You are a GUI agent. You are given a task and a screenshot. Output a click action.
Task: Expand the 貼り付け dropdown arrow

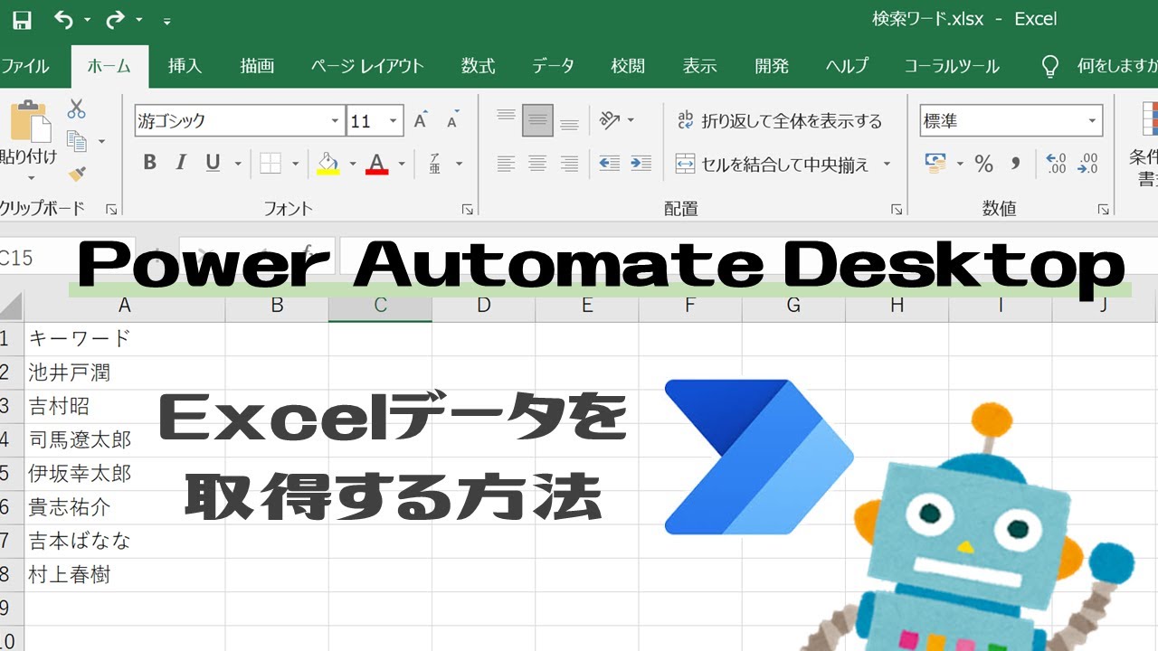pyautogui.click(x=31, y=178)
